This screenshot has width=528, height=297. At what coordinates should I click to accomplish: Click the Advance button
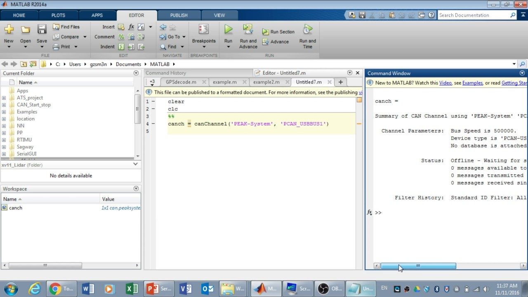click(275, 42)
